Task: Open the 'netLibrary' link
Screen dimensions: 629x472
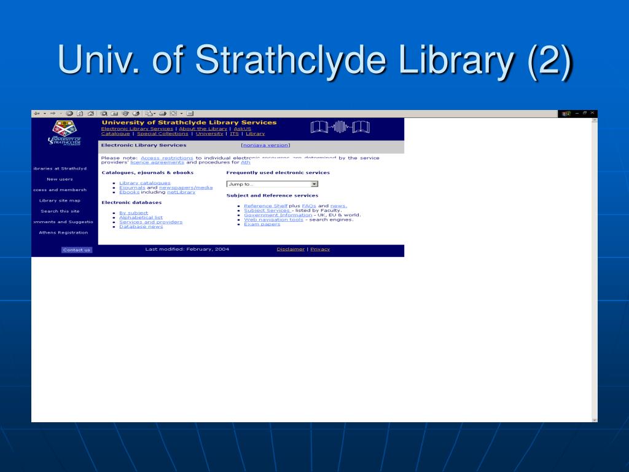Action: [181, 192]
